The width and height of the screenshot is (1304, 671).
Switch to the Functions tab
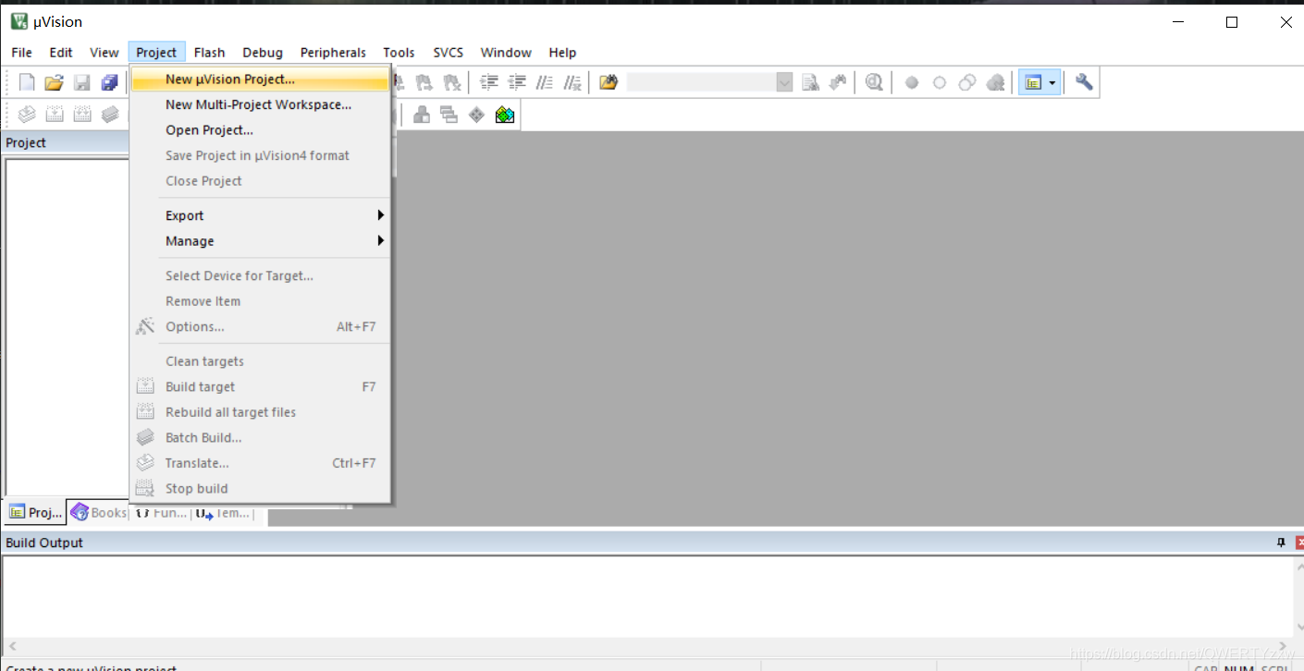click(161, 512)
